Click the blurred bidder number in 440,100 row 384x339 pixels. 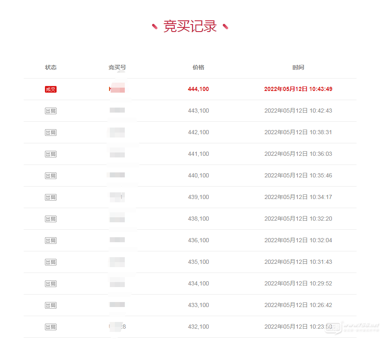coord(117,175)
